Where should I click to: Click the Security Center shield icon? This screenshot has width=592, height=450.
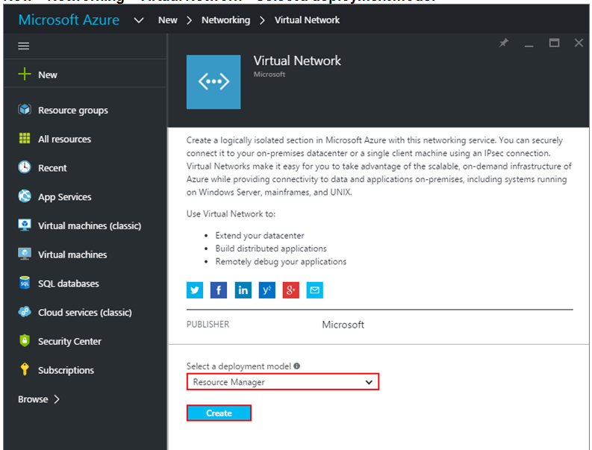point(25,340)
